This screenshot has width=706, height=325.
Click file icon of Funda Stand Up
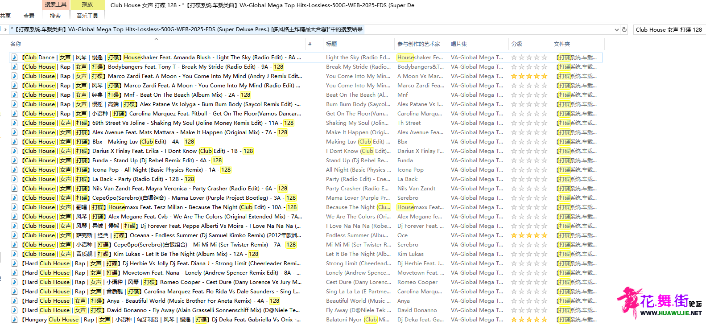point(15,160)
